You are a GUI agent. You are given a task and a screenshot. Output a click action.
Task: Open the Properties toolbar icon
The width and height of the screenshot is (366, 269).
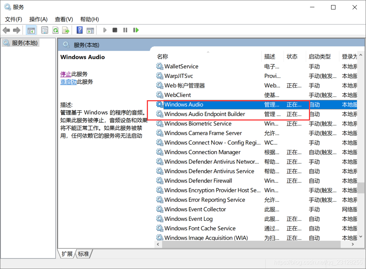pyautogui.click(x=45, y=30)
